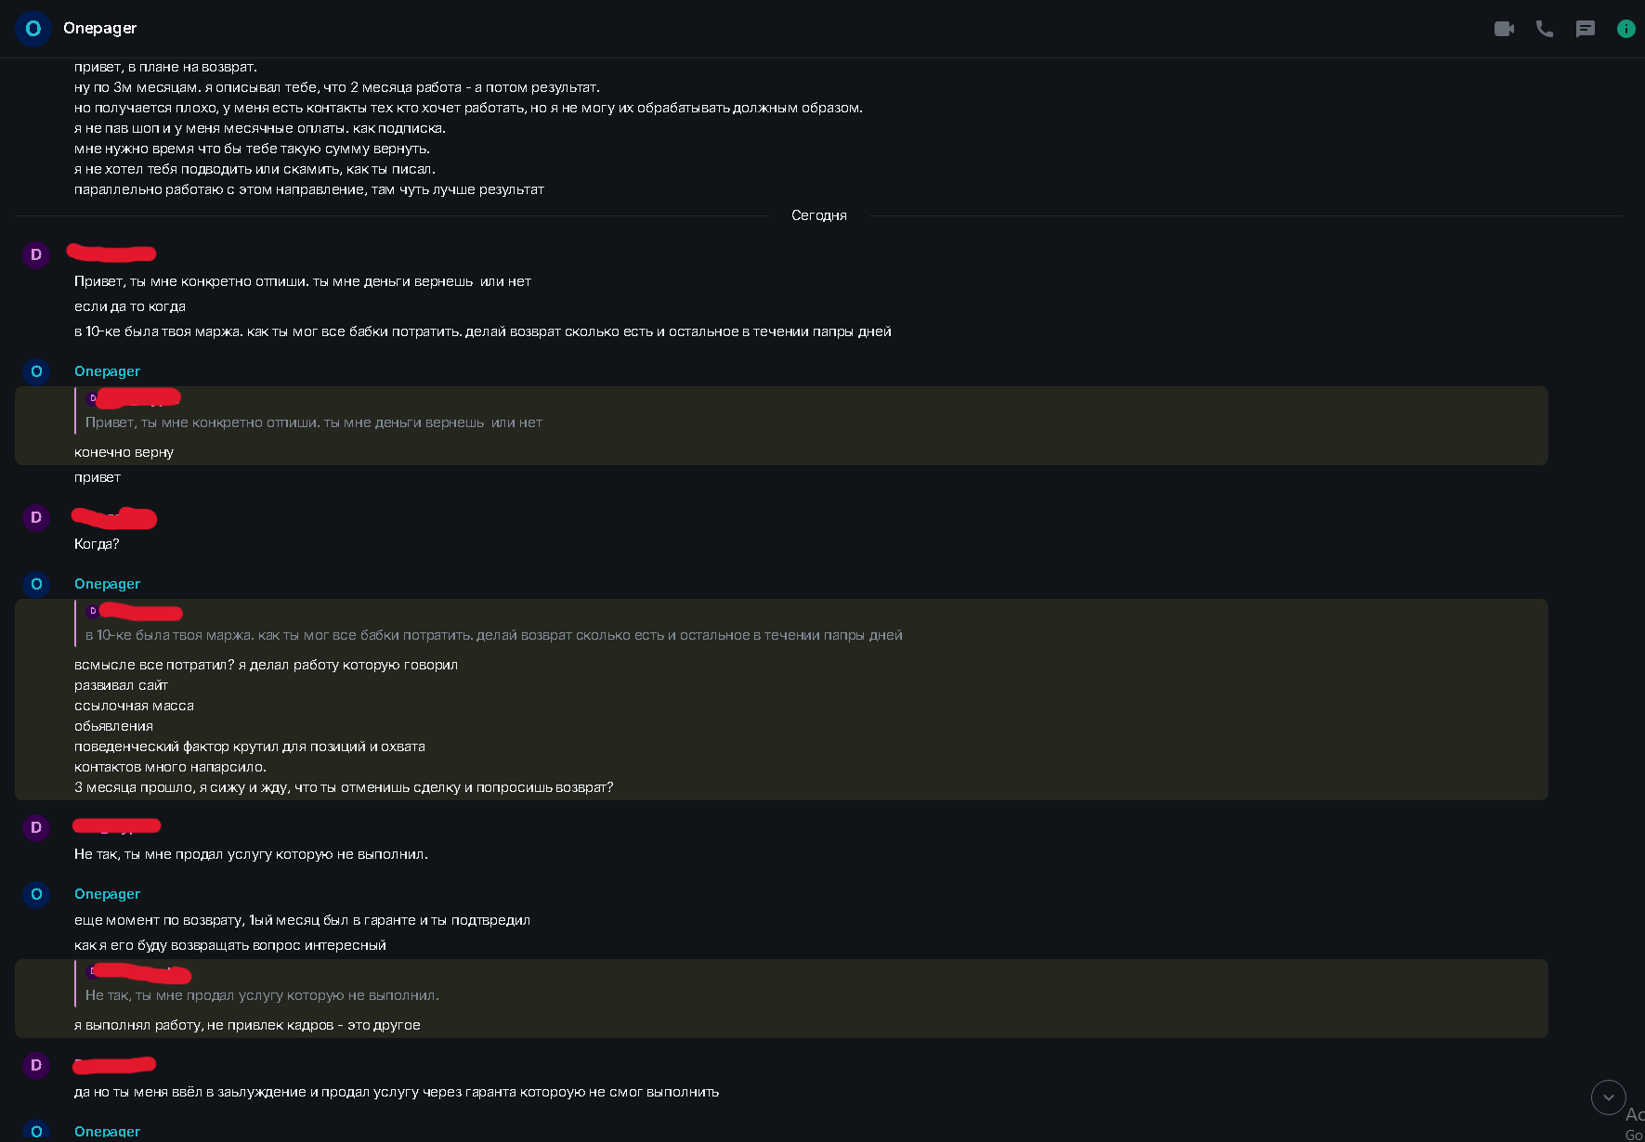The image size is (1645, 1142).
Task: Click Onepager sender name above "конечно верну"
Action: point(107,371)
